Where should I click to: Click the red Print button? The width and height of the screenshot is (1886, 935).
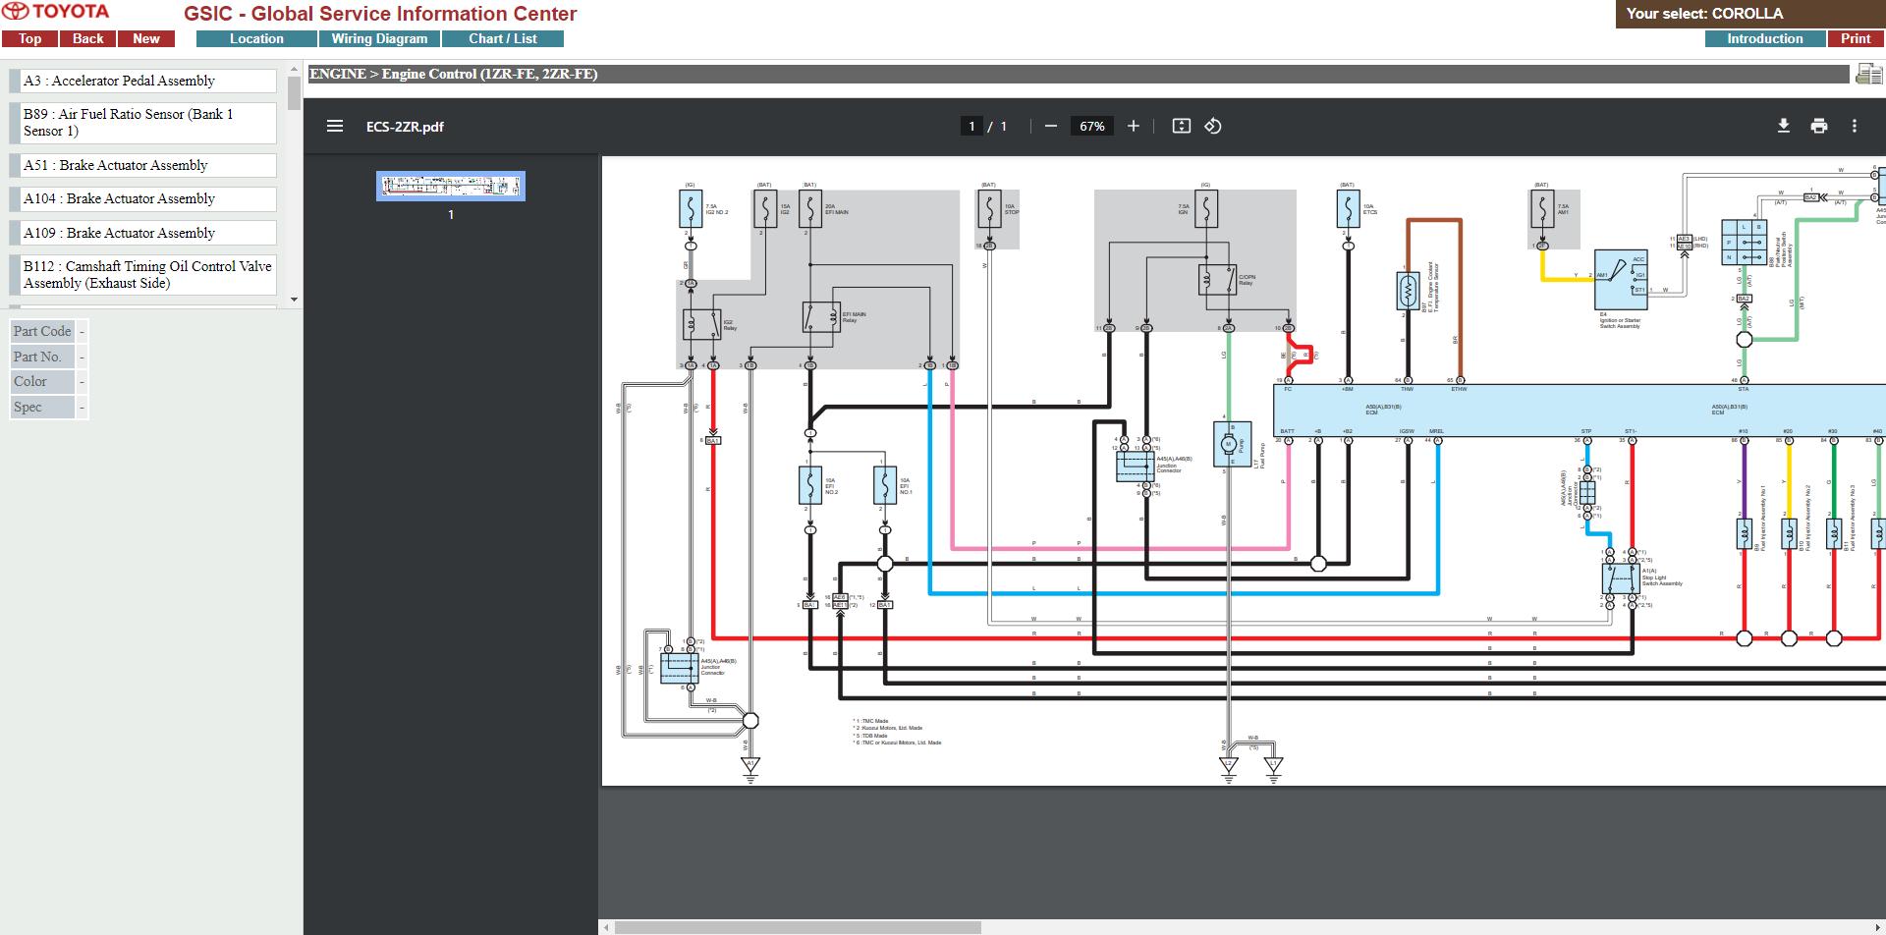1856,38
